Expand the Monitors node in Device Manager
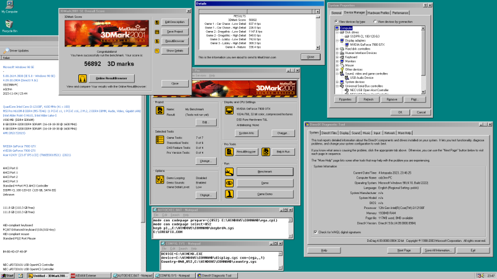 [337, 61]
